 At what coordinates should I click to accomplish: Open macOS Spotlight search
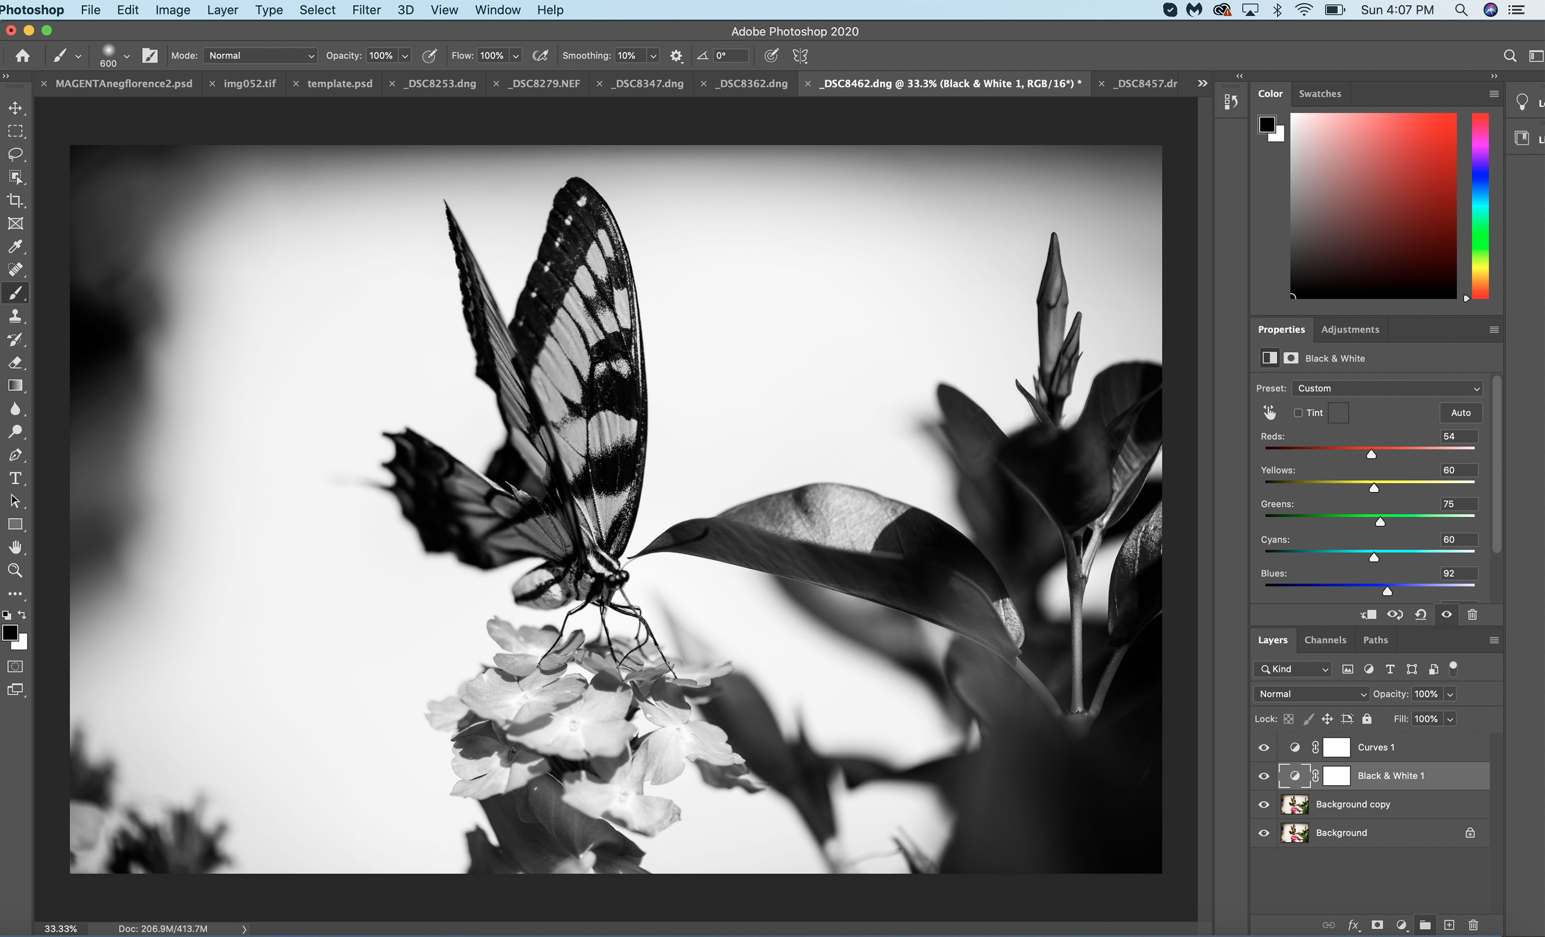pyautogui.click(x=1461, y=10)
